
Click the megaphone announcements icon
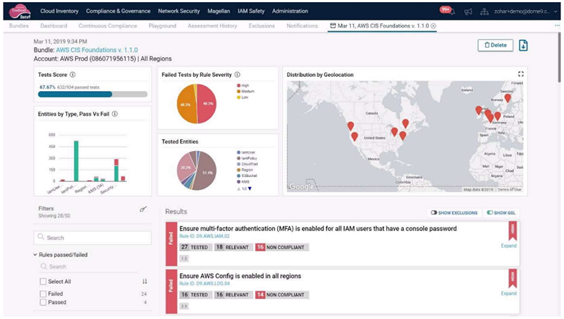[x=468, y=11]
